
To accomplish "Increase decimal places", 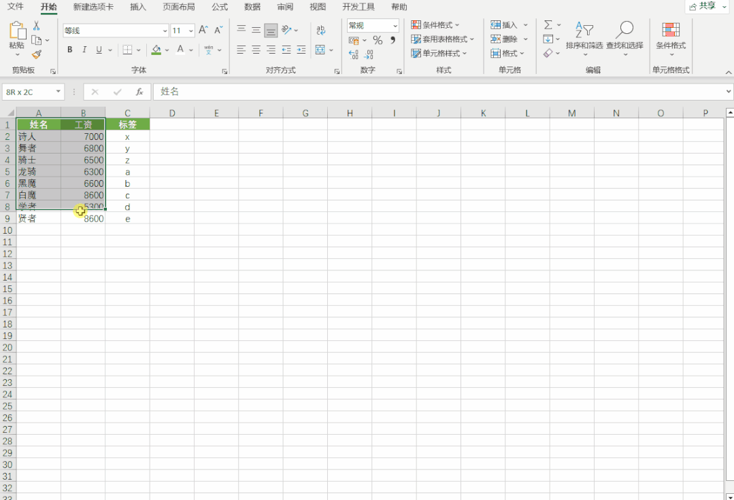I will pyautogui.click(x=354, y=55).
